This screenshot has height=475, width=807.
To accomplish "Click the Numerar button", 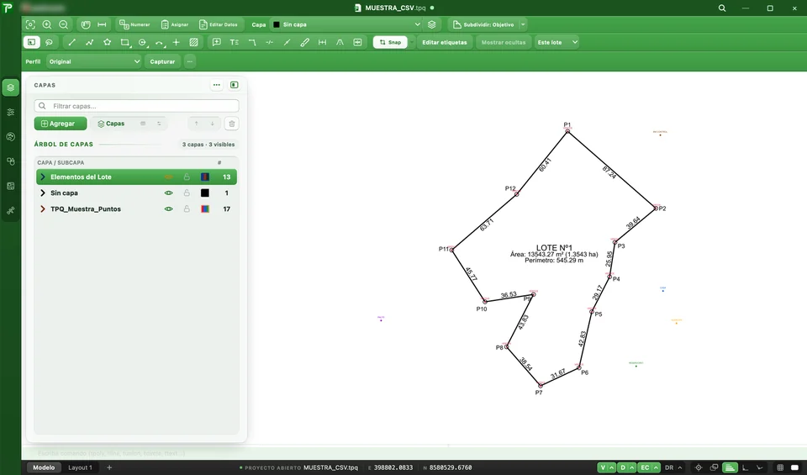I will coord(134,24).
